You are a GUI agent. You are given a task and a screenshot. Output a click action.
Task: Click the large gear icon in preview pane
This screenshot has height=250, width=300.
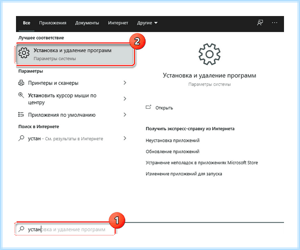click(x=209, y=54)
